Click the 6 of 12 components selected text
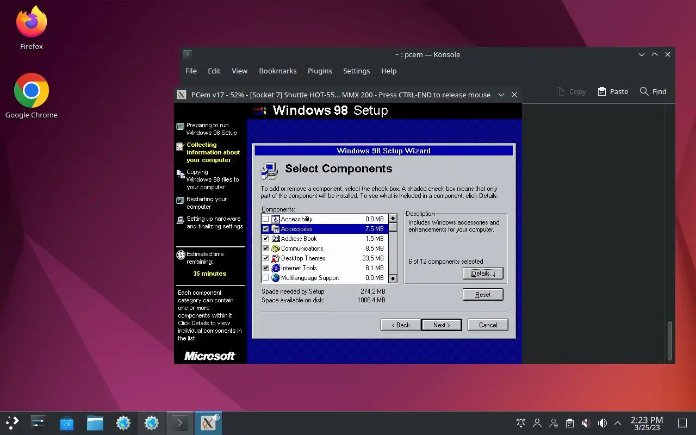 (x=445, y=262)
